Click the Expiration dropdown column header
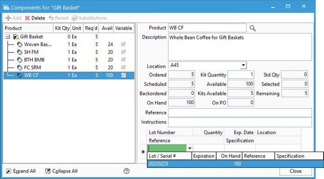 pos(204,156)
